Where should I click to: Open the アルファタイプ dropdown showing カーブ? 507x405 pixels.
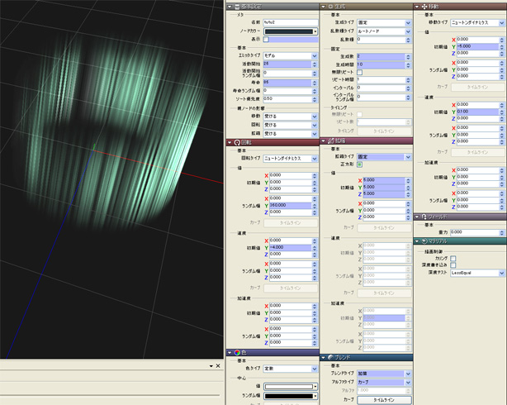point(384,383)
